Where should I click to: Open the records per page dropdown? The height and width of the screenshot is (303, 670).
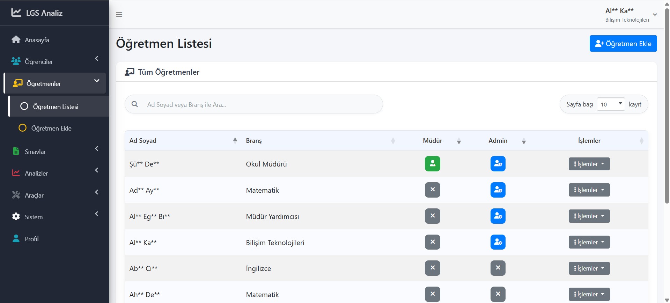(x=611, y=104)
